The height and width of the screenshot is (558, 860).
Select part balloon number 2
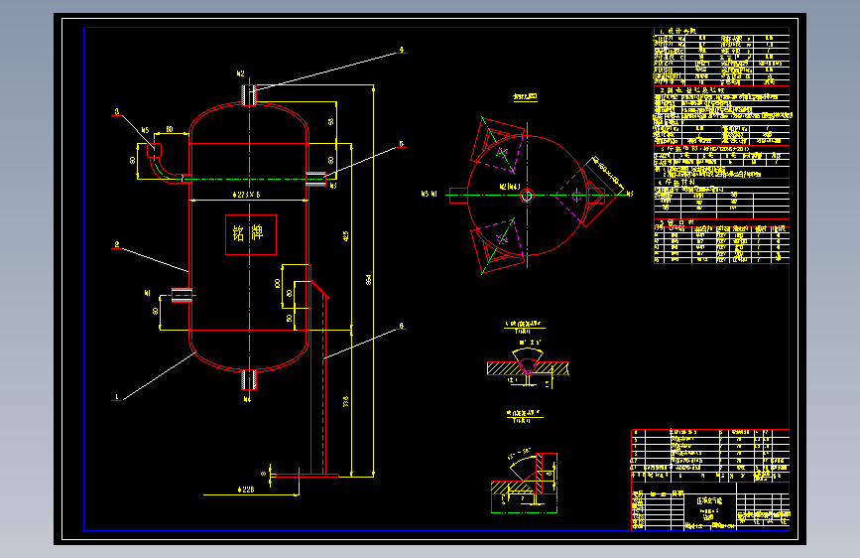pos(117,245)
